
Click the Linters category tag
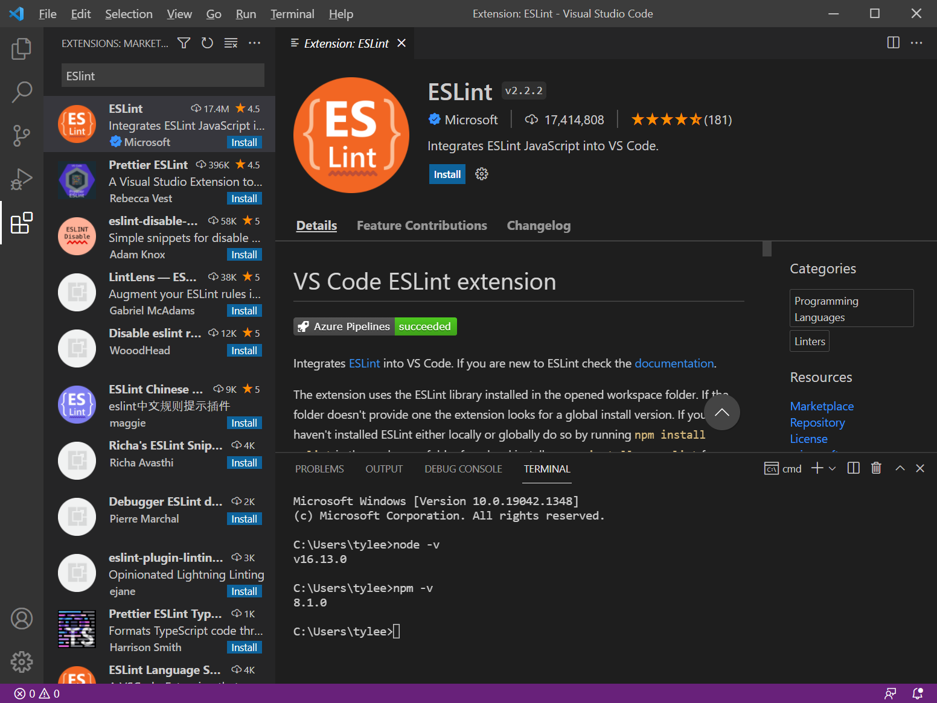tap(810, 341)
